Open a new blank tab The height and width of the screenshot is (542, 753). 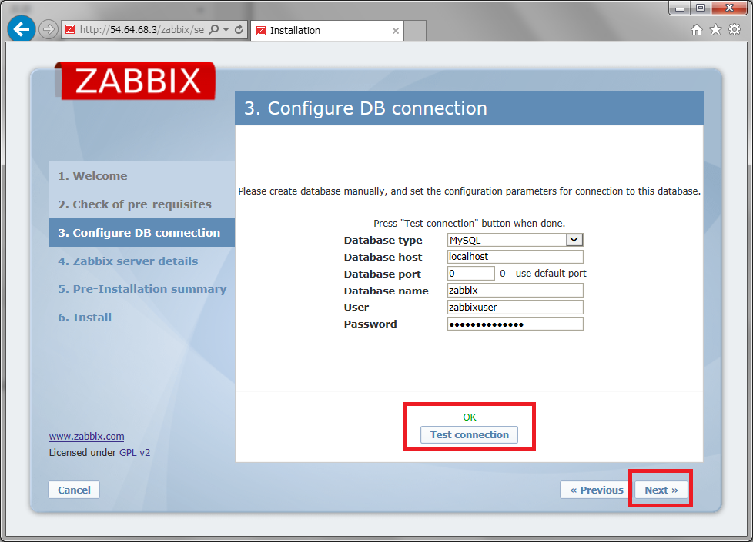pos(415,31)
